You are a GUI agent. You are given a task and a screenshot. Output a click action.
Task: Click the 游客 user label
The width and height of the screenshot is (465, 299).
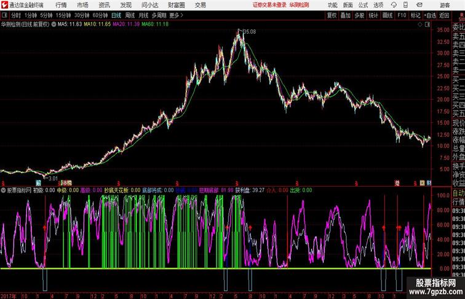pyautogui.click(x=445, y=5)
